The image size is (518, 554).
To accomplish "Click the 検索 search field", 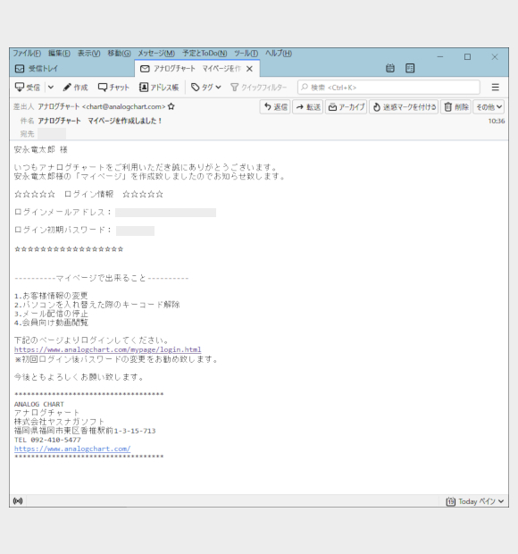I will (x=388, y=88).
